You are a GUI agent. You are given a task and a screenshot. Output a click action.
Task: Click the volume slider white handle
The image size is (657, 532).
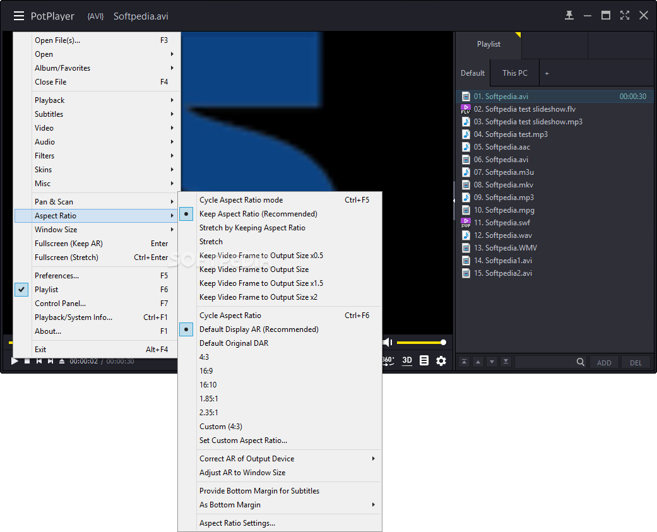point(443,343)
